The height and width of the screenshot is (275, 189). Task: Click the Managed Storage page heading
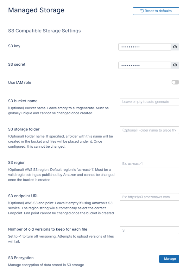[36, 10]
